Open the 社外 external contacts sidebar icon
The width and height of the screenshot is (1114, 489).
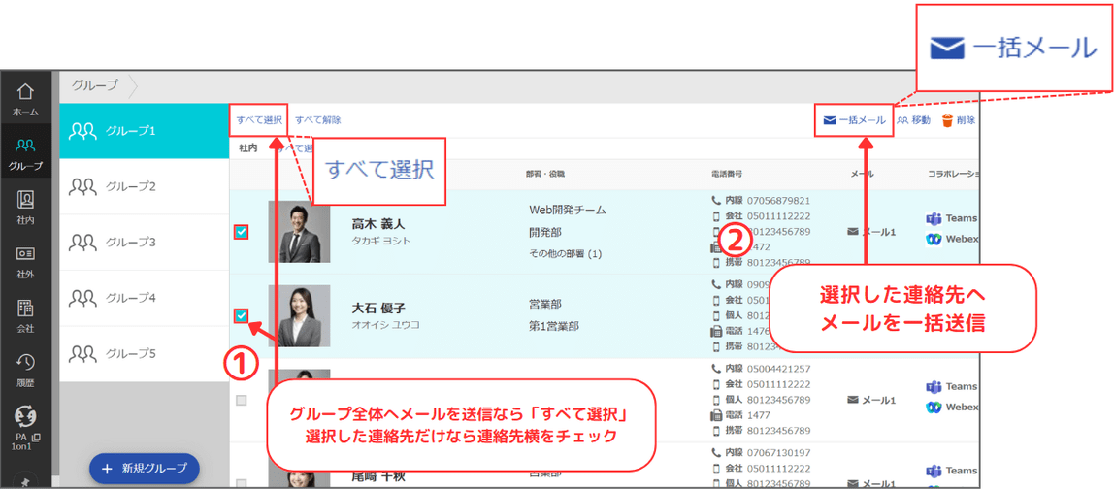click(x=25, y=254)
